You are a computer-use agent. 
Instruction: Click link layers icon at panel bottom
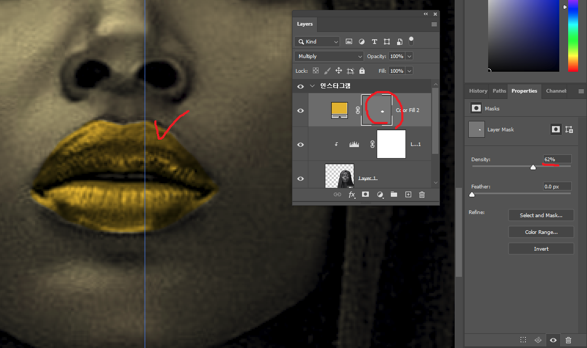pos(337,195)
